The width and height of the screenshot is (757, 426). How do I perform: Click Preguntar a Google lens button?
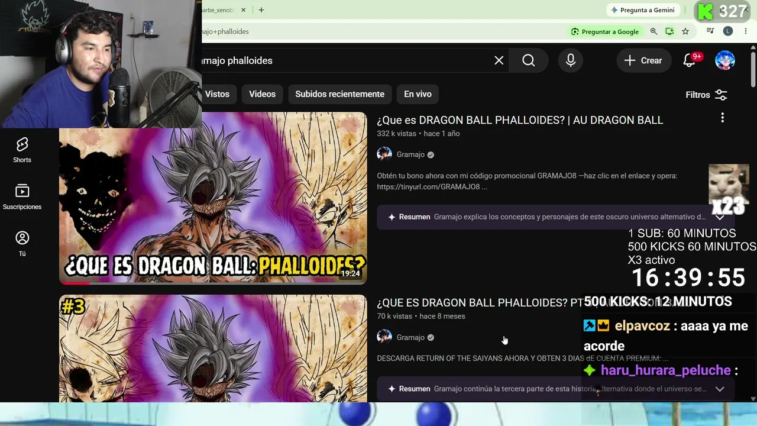[605, 31]
